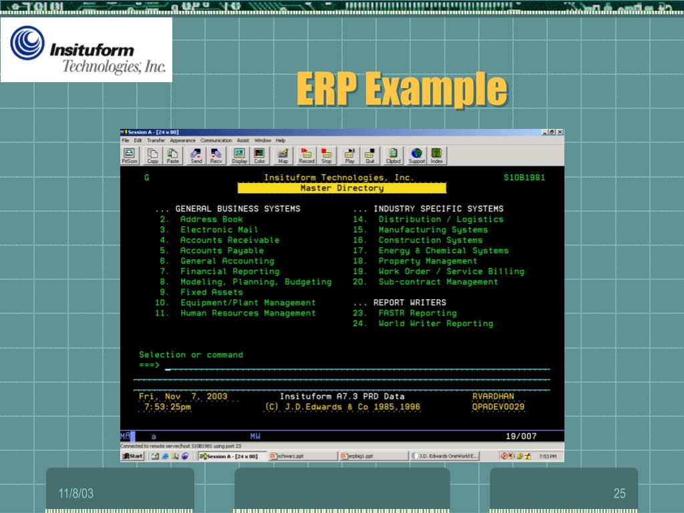Click the Copy toolbar icon
Screen dimensions: 684x513
pos(152,155)
